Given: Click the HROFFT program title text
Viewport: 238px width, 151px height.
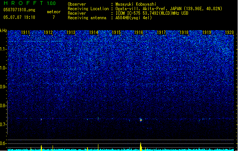Looking at the screenshot, I should pos(23,3).
